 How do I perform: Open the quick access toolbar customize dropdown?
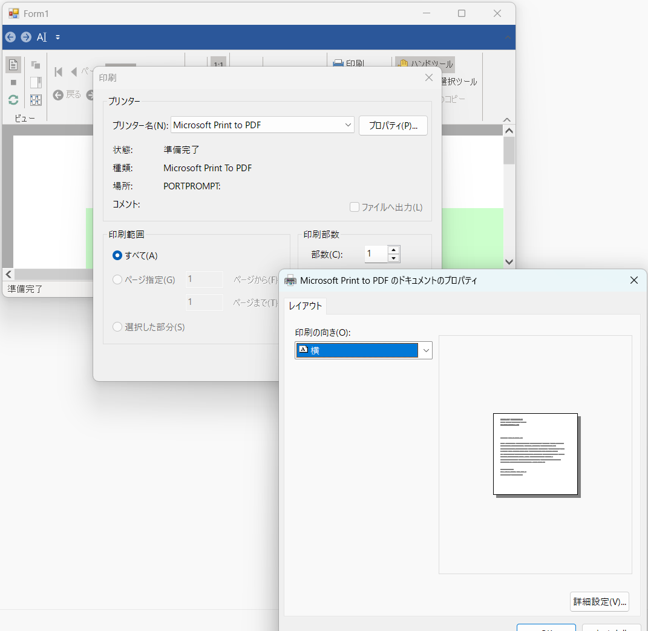pyautogui.click(x=57, y=37)
